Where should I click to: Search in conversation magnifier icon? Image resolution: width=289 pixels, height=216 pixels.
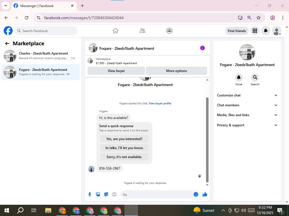[x=255, y=78]
